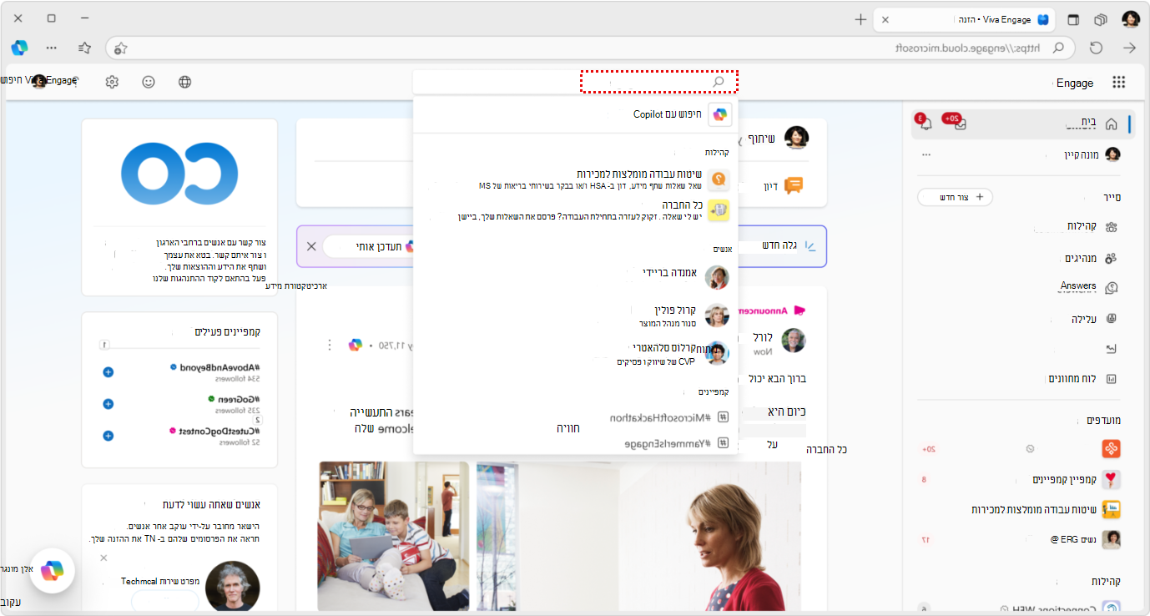1150x616 pixels.
Task: Click the browser address bar
Action: tap(591, 48)
